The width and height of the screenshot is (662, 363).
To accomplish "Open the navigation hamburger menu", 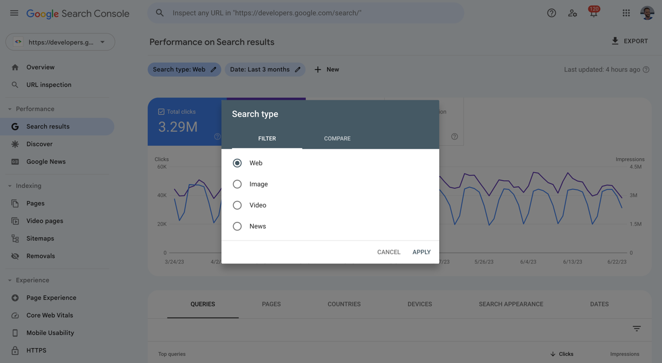I will click(x=14, y=13).
